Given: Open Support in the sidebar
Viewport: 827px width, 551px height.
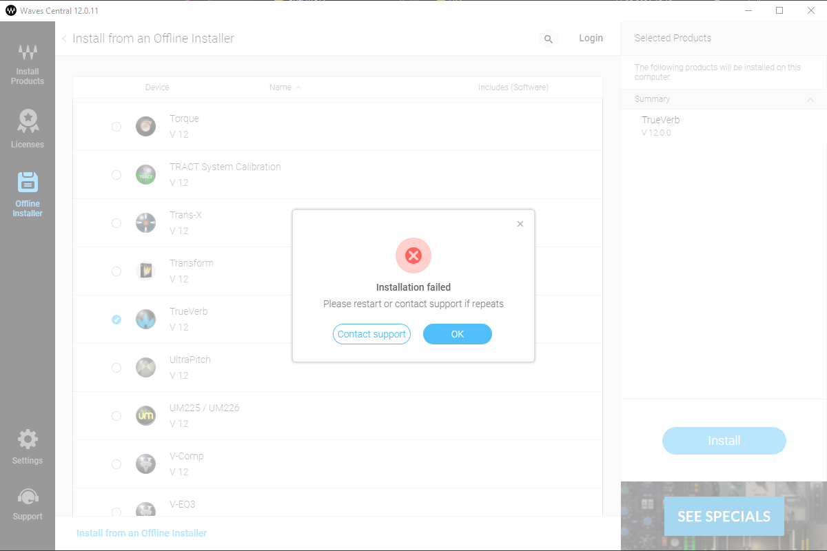Looking at the screenshot, I should coord(28,504).
